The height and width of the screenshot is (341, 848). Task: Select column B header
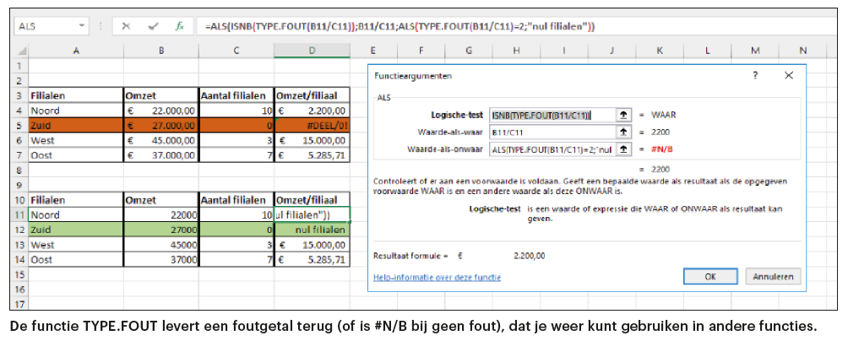[x=160, y=51]
